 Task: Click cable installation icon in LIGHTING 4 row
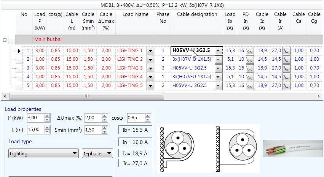point(286,77)
